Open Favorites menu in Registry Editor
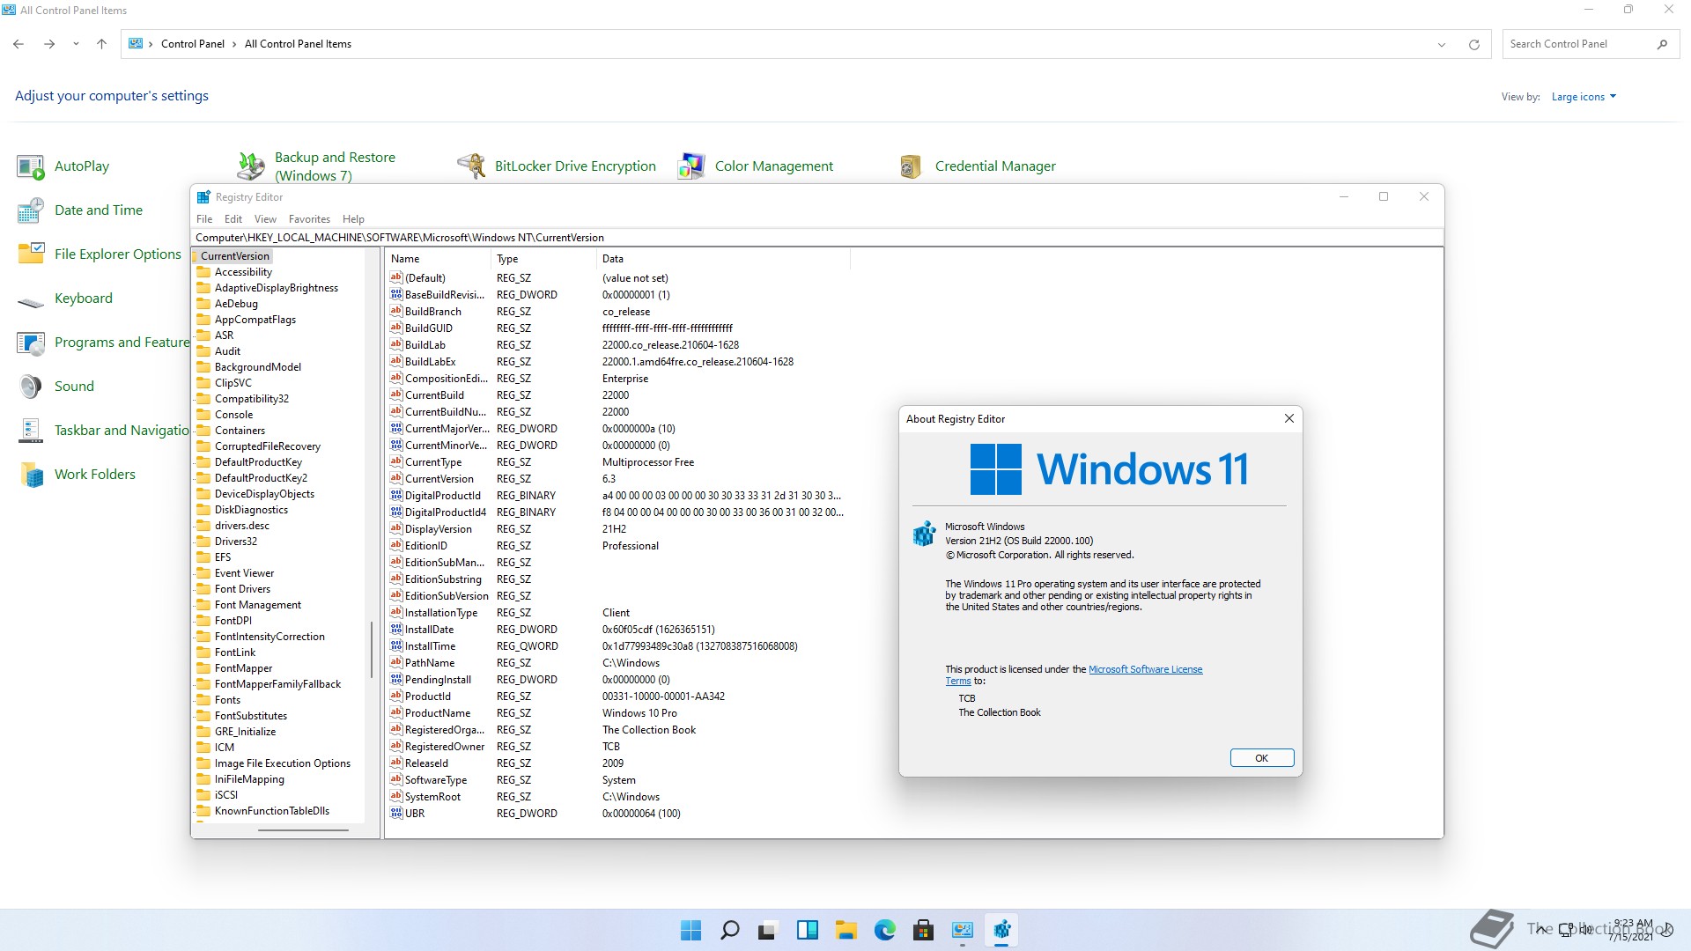Viewport: 1691px width, 951px height. (309, 219)
